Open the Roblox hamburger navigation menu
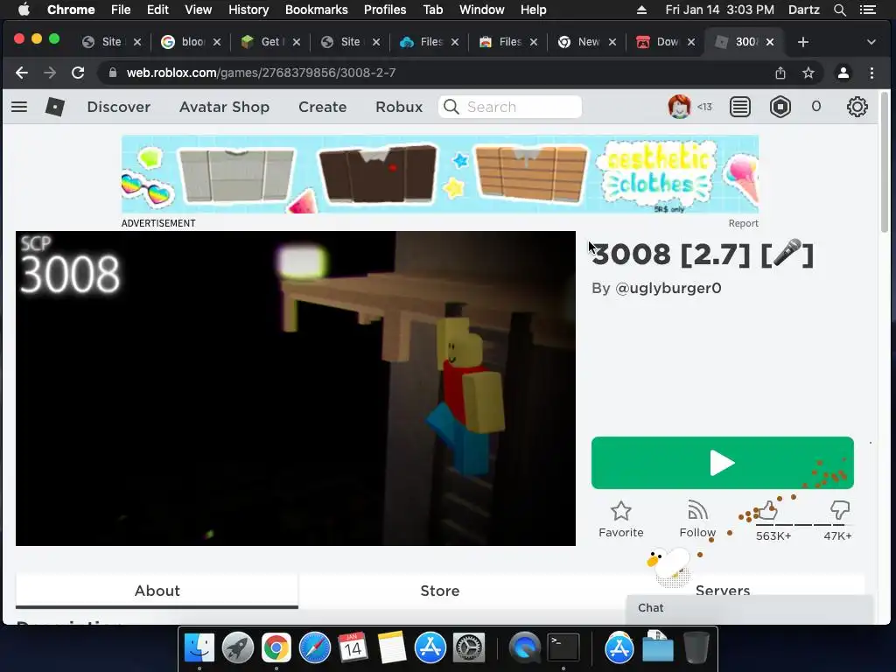Image resolution: width=896 pixels, height=672 pixels. (x=19, y=107)
